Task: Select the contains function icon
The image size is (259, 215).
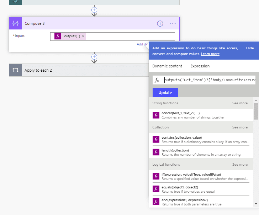Action: pyautogui.click(x=156, y=139)
